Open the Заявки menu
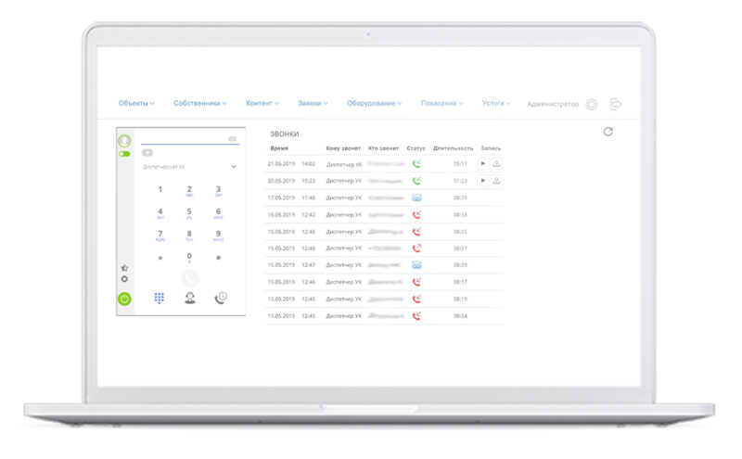 tap(313, 104)
